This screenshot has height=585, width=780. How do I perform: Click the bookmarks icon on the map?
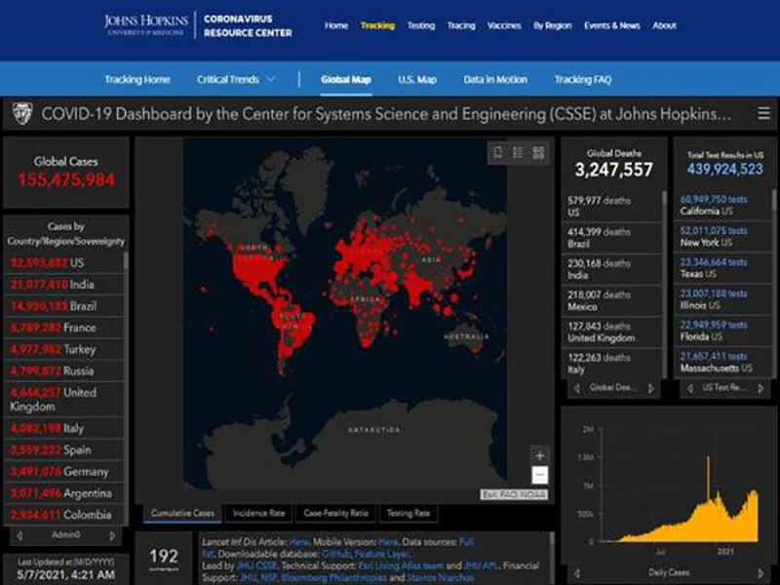coord(498,152)
